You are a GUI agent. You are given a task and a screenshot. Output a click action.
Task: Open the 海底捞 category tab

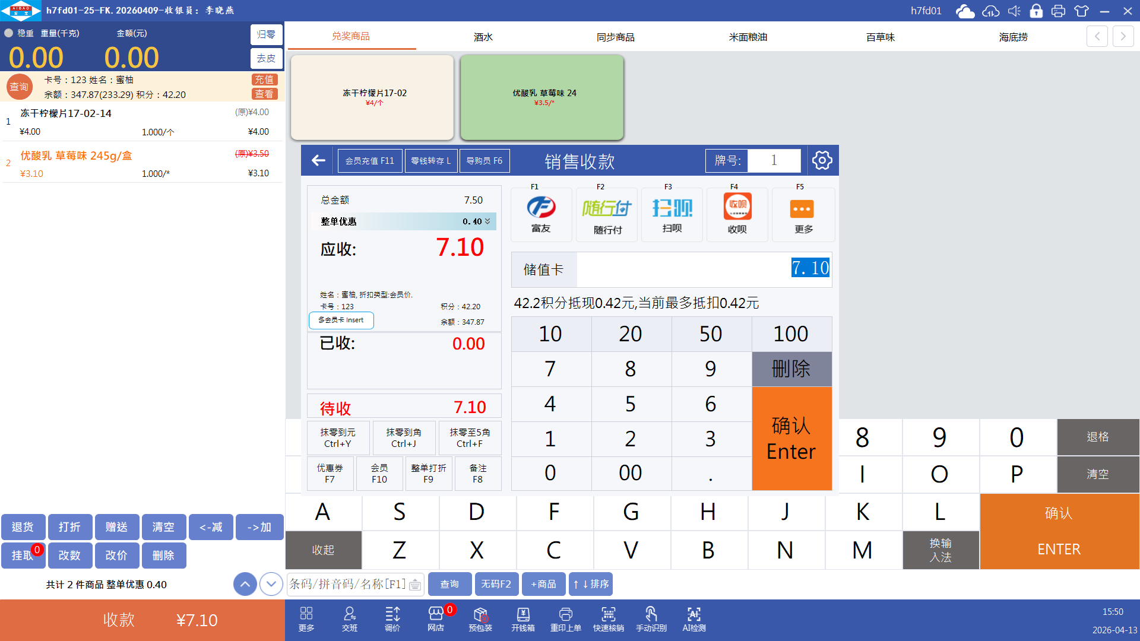tap(1013, 37)
